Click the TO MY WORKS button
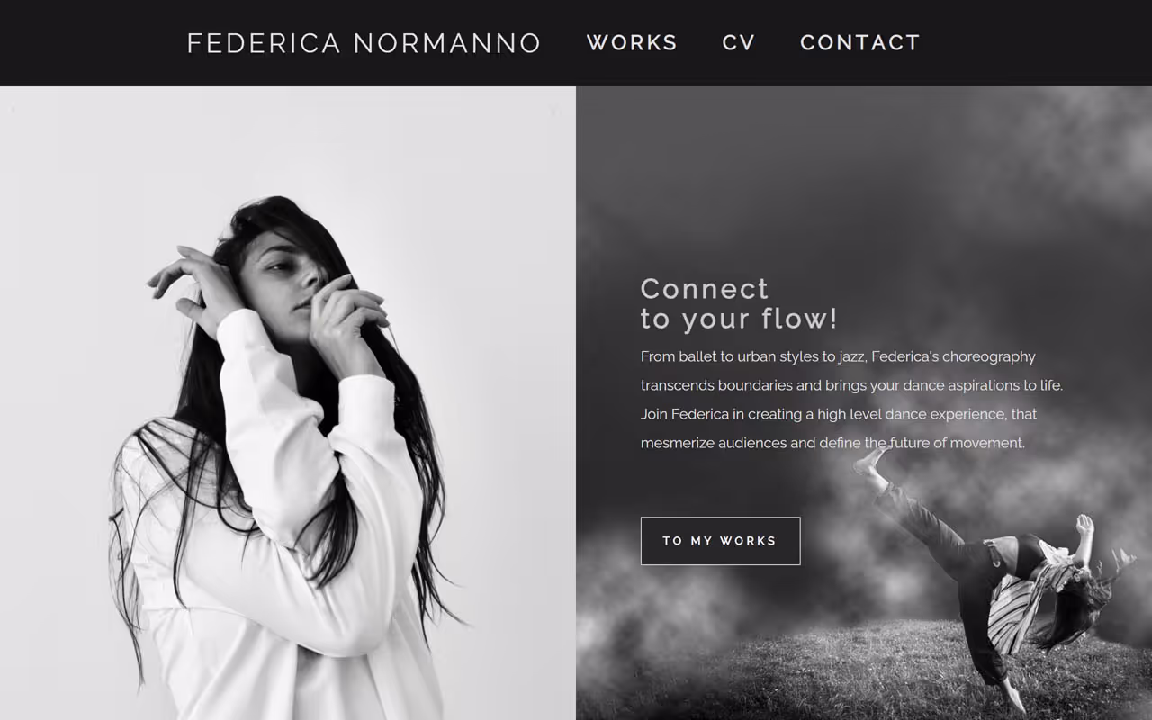Viewport: 1152px width, 720px height. [720, 541]
